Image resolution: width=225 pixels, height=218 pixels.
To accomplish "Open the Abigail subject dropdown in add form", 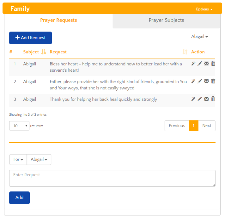I will pos(39,160).
